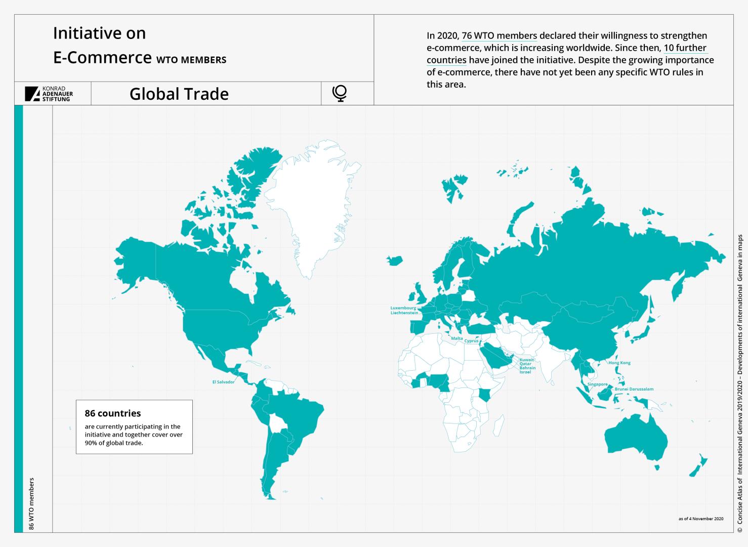The height and width of the screenshot is (547, 748).
Task: Click the Singapore label on the map
Action: (597, 384)
